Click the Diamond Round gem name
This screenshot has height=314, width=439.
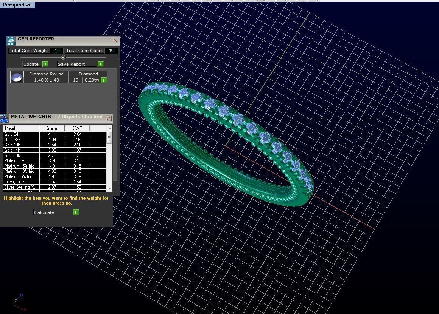pos(46,74)
